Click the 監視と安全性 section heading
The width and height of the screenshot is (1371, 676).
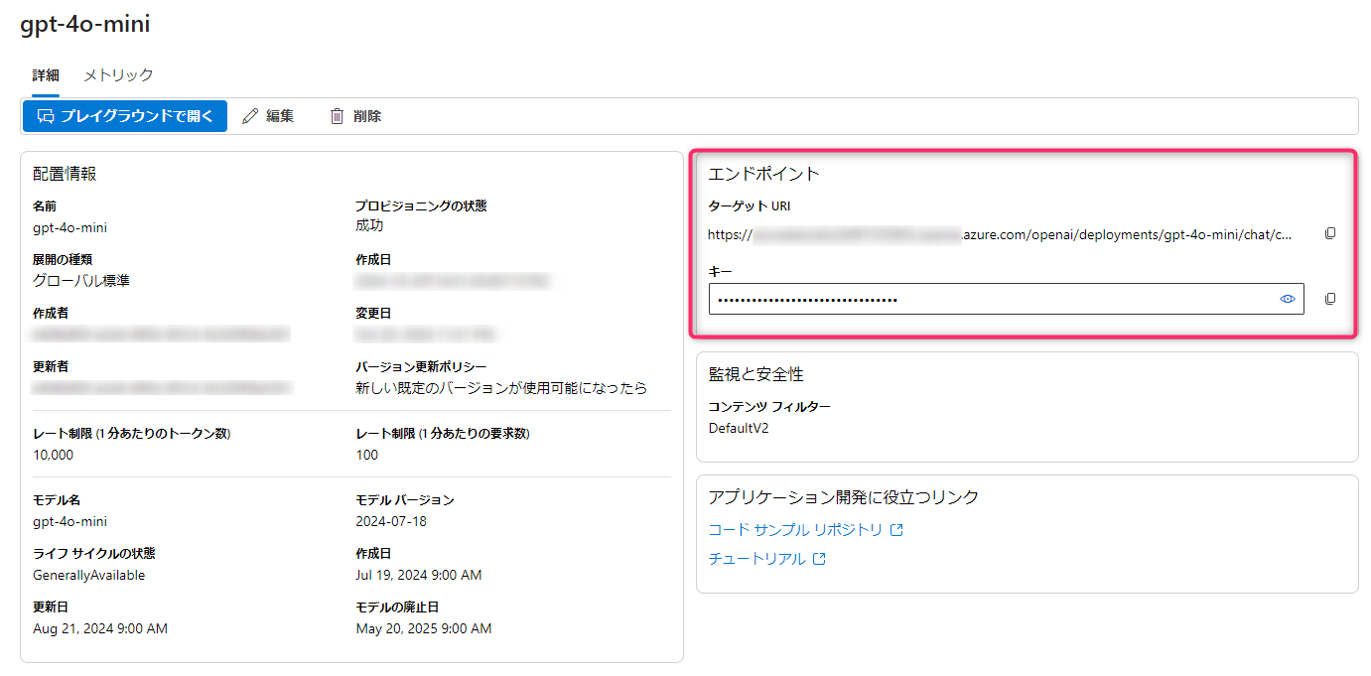[x=756, y=374]
